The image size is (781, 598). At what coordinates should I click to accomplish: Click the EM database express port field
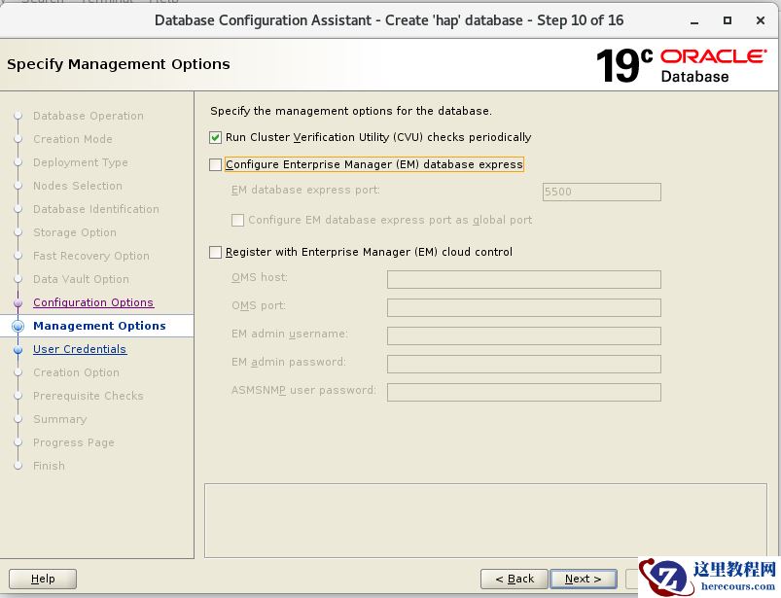[x=602, y=192]
